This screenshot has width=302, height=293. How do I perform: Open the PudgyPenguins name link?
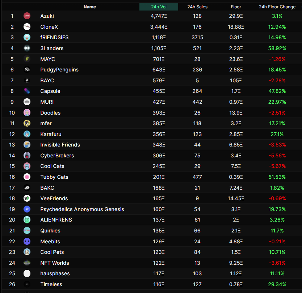[59, 69]
